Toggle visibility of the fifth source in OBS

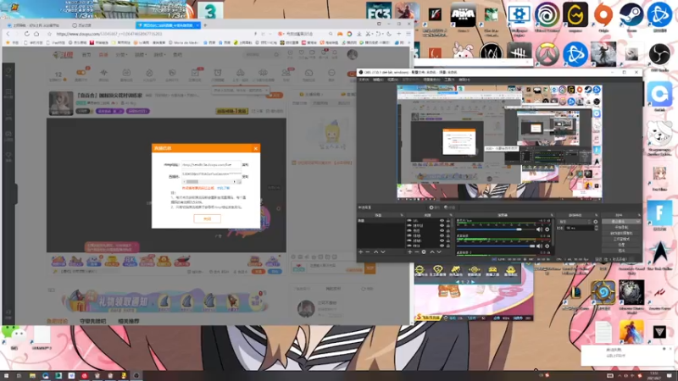click(442, 240)
